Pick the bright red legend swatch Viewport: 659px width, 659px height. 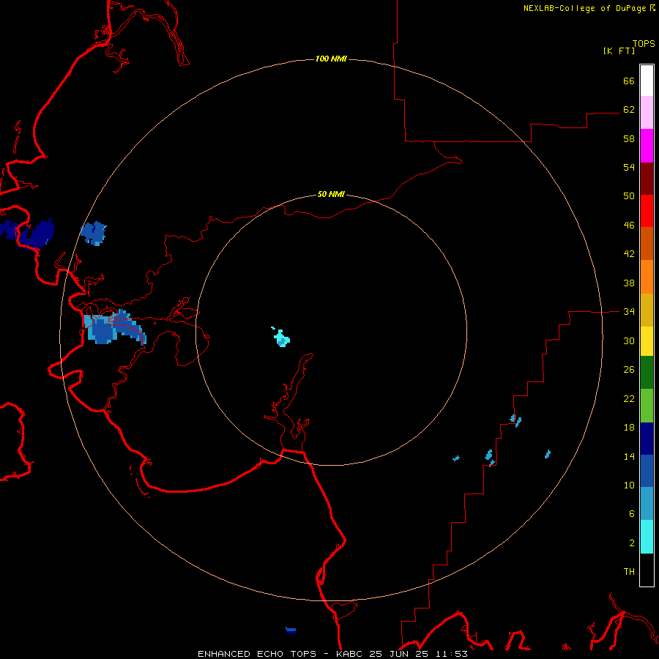(x=647, y=211)
